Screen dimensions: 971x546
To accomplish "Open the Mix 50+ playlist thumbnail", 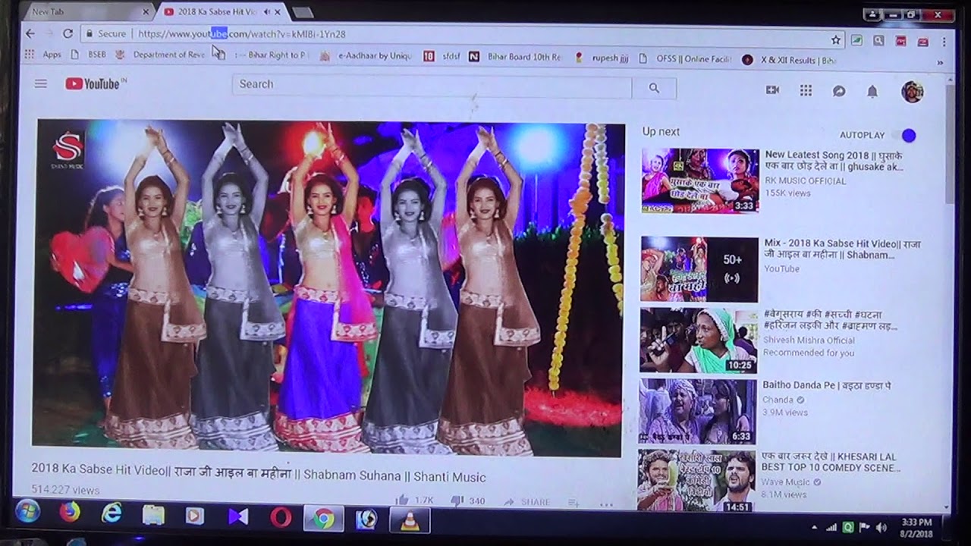I will (699, 269).
